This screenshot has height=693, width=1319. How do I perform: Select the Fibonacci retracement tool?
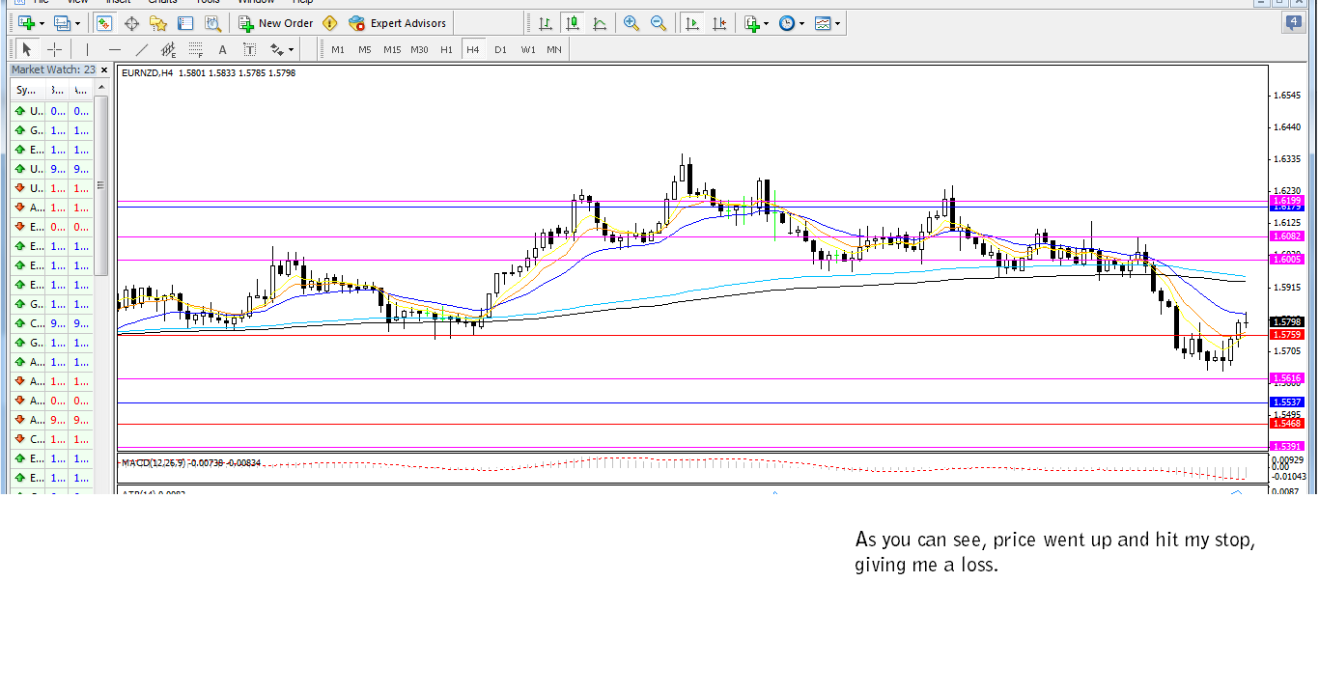[196, 49]
